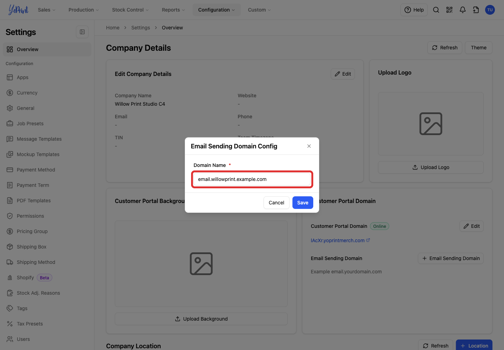Viewport: 504px width, 350px height.
Task: Open the notifications bell
Action: 463,10
